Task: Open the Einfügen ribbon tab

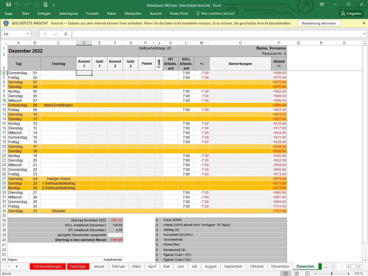Action: pos(44,14)
